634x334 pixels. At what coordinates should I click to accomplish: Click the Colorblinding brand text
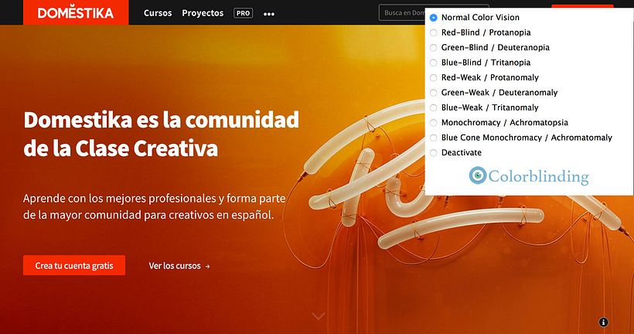[539, 176]
